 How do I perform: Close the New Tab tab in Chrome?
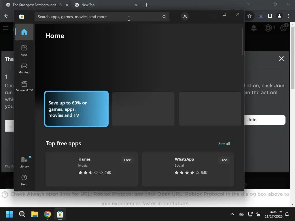(x=136, y=5)
